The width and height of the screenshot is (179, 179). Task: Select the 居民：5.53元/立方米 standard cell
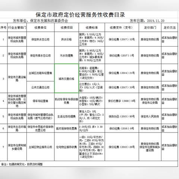pyautogui.click(x=92, y=39)
